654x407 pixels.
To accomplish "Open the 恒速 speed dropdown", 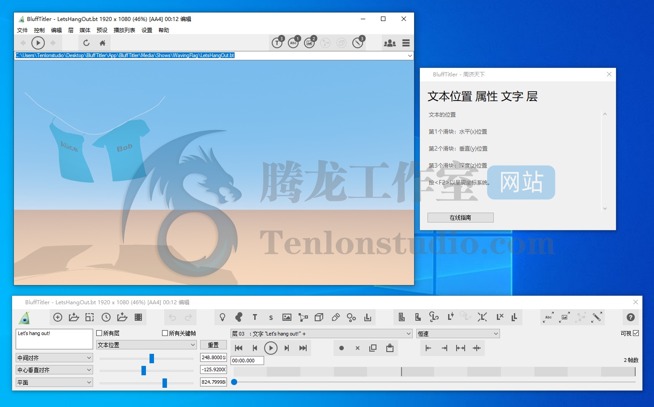I will (x=457, y=334).
